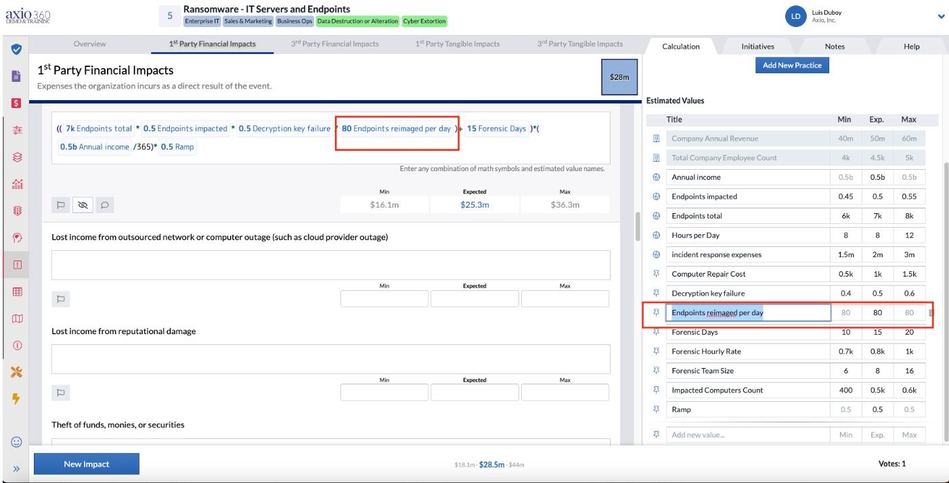Click the $28m blue total swatch
This screenshot has width=949, height=483.
click(x=619, y=77)
